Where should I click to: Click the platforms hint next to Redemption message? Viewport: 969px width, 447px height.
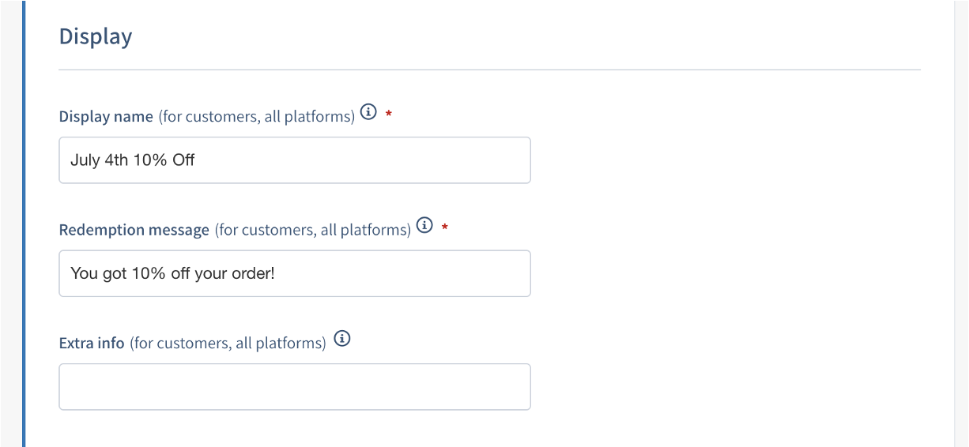pos(313,230)
